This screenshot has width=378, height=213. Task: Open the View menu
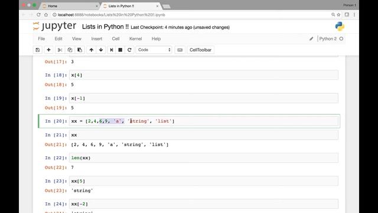click(x=77, y=38)
